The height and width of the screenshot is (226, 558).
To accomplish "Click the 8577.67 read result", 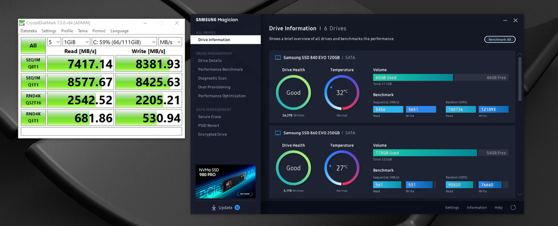I will click(81, 81).
